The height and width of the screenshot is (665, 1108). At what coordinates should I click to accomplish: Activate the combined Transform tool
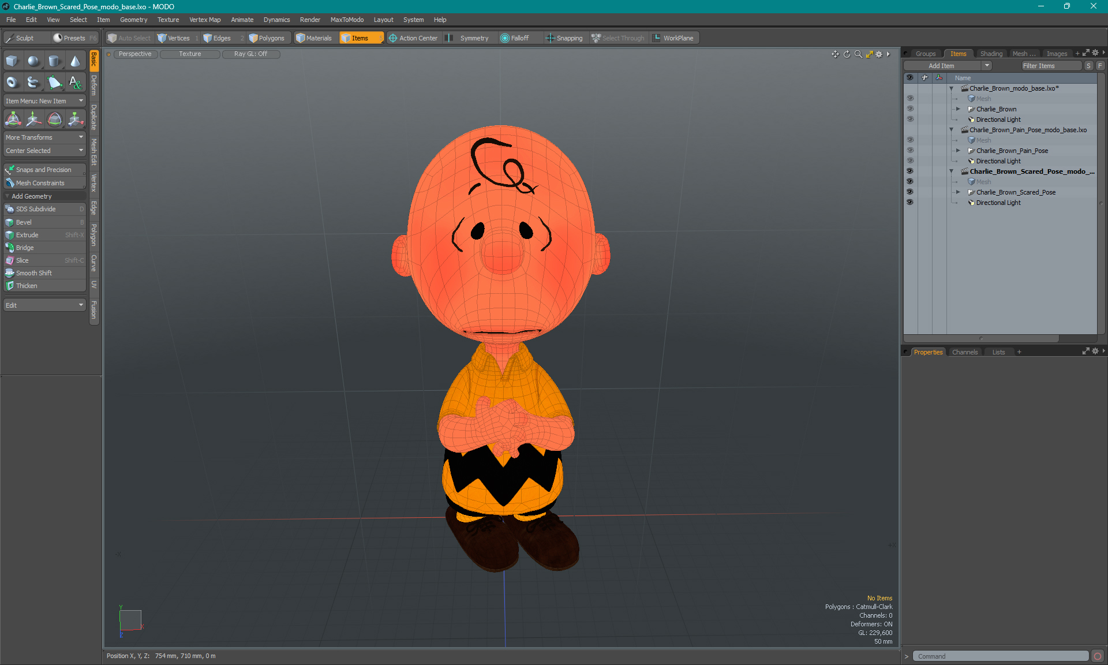(13, 119)
